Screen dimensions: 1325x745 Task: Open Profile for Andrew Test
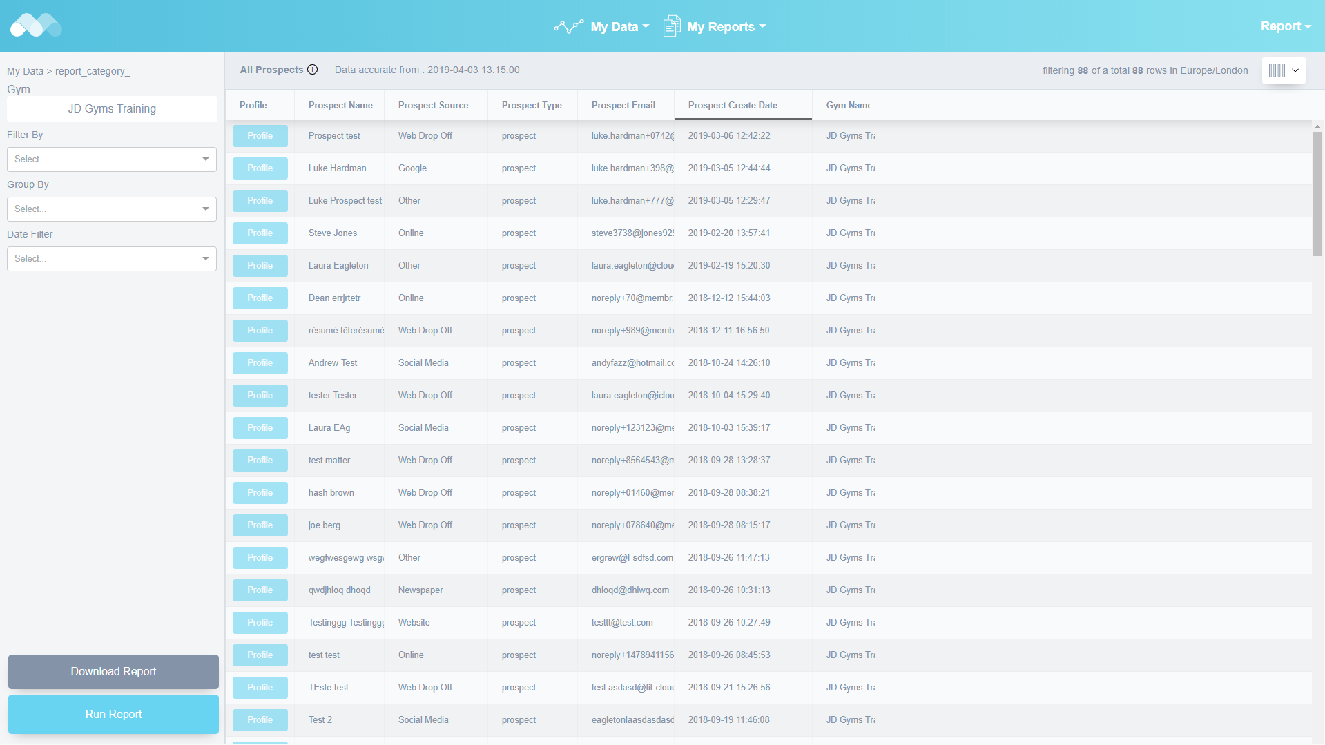(x=260, y=363)
